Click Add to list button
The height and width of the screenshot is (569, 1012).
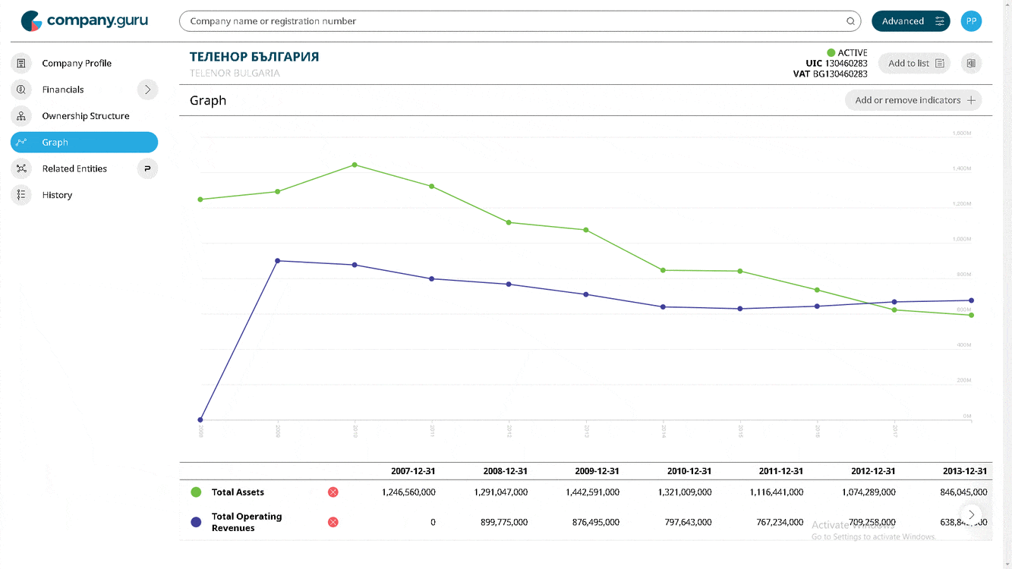(915, 63)
